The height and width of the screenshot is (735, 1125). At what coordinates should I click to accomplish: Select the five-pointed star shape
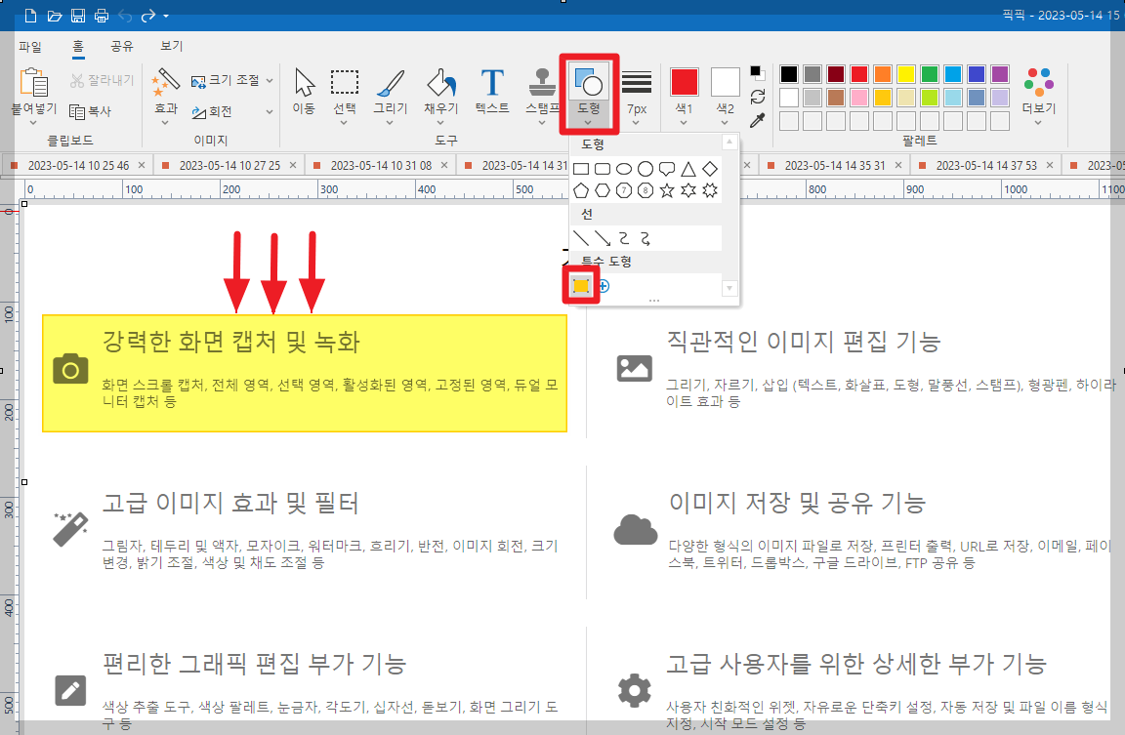tap(666, 191)
